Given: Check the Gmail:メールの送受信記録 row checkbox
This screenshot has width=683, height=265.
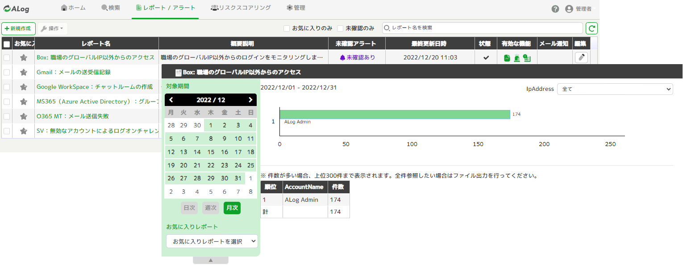Looking at the screenshot, I should tap(7, 72).
